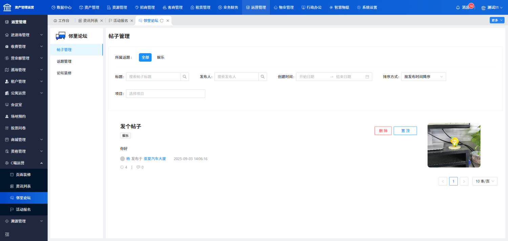Open 物业管理 in top navigation
This screenshot has width=508, height=241.
click(283, 7)
